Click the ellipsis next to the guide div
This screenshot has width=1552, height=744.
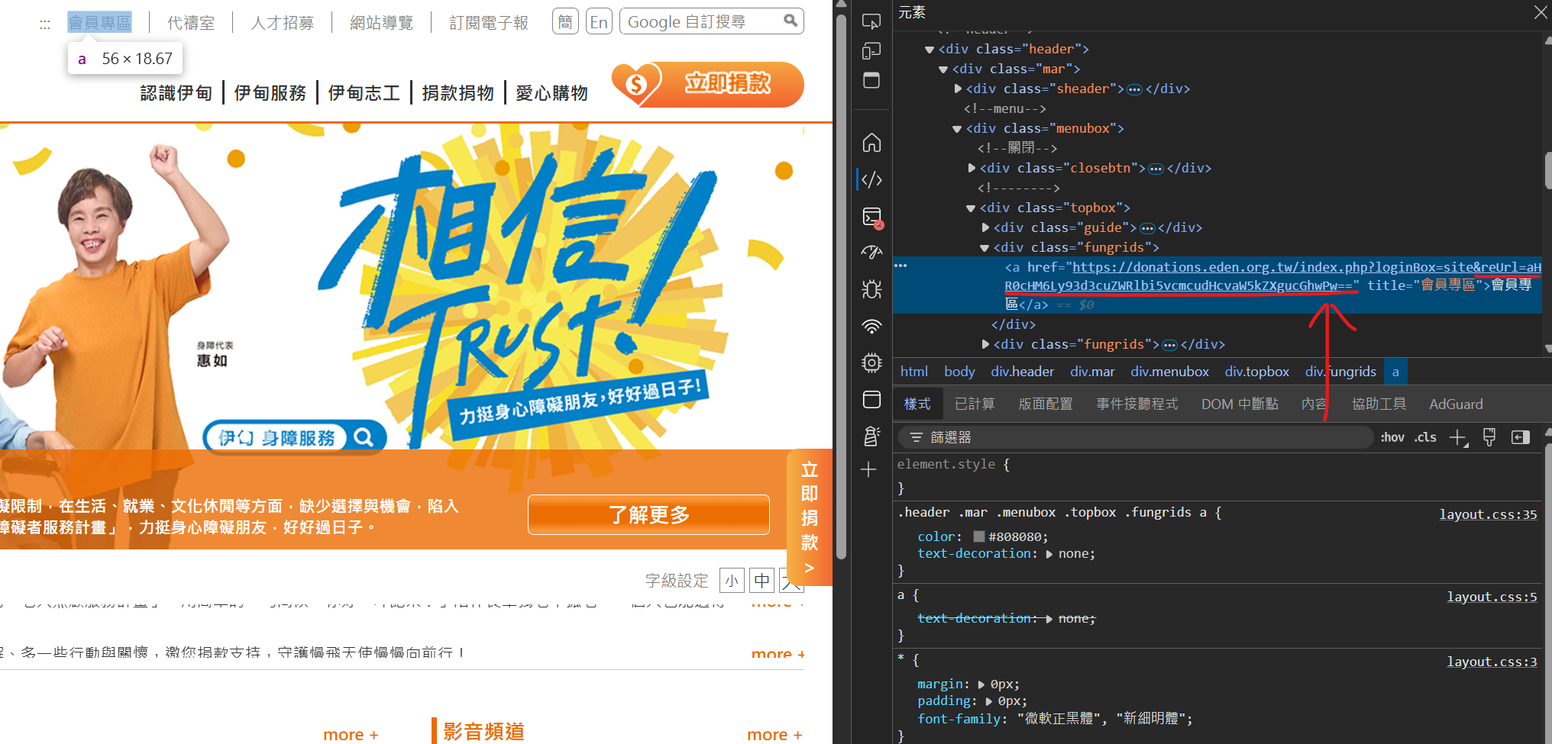point(1147,228)
